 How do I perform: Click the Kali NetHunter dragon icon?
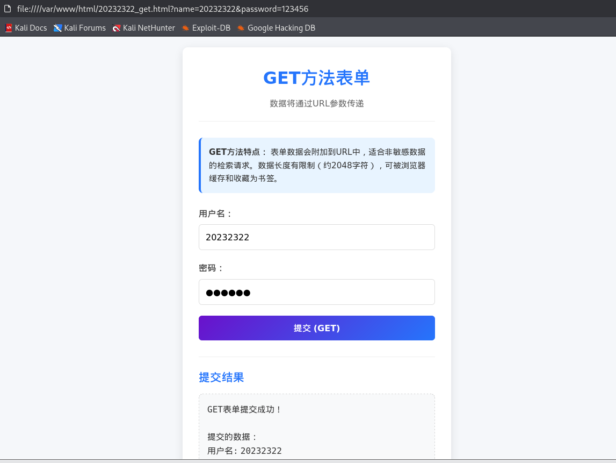pyautogui.click(x=117, y=27)
